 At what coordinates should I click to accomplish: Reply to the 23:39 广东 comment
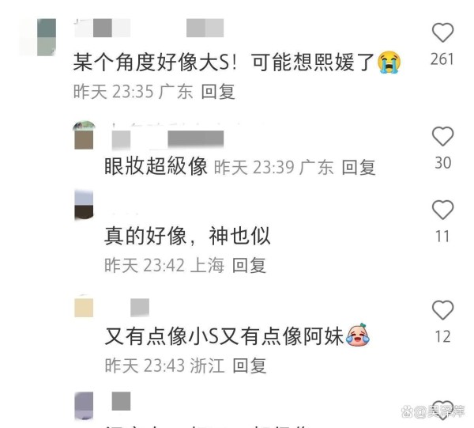[x=359, y=168]
